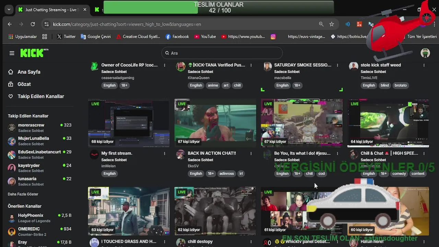Select art tag under KitanaQueen stream

pyautogui.click(x=226, y=85)
